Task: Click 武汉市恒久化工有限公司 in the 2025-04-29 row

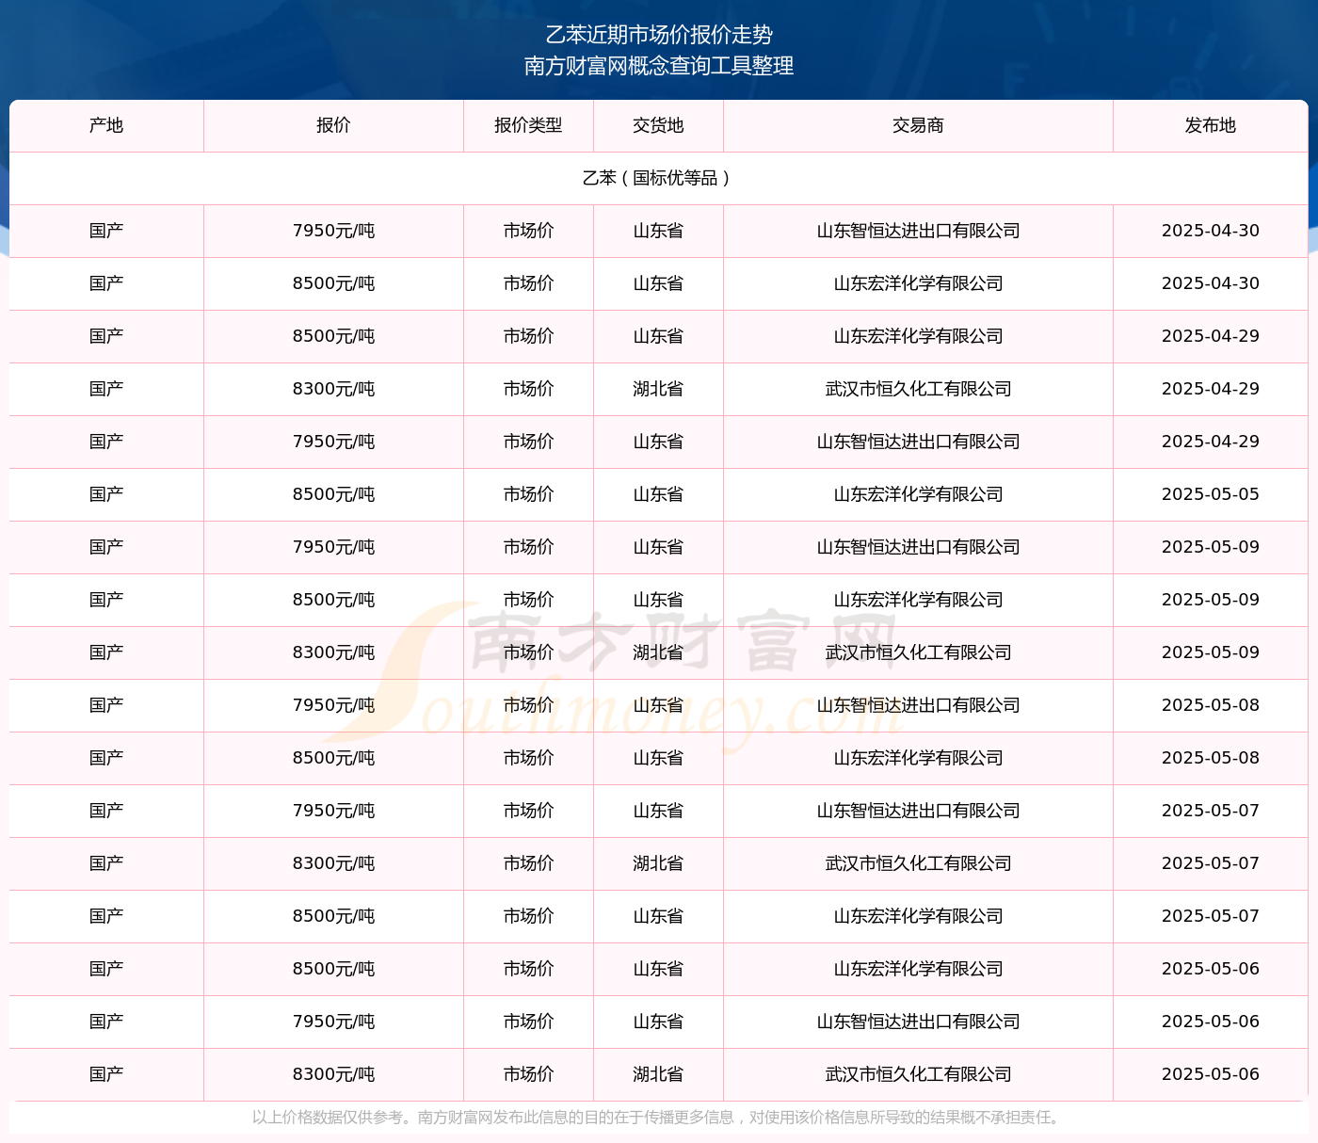Action: [918, 389]
